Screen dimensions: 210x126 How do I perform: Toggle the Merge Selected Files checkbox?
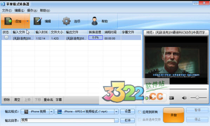click(139, 119)
